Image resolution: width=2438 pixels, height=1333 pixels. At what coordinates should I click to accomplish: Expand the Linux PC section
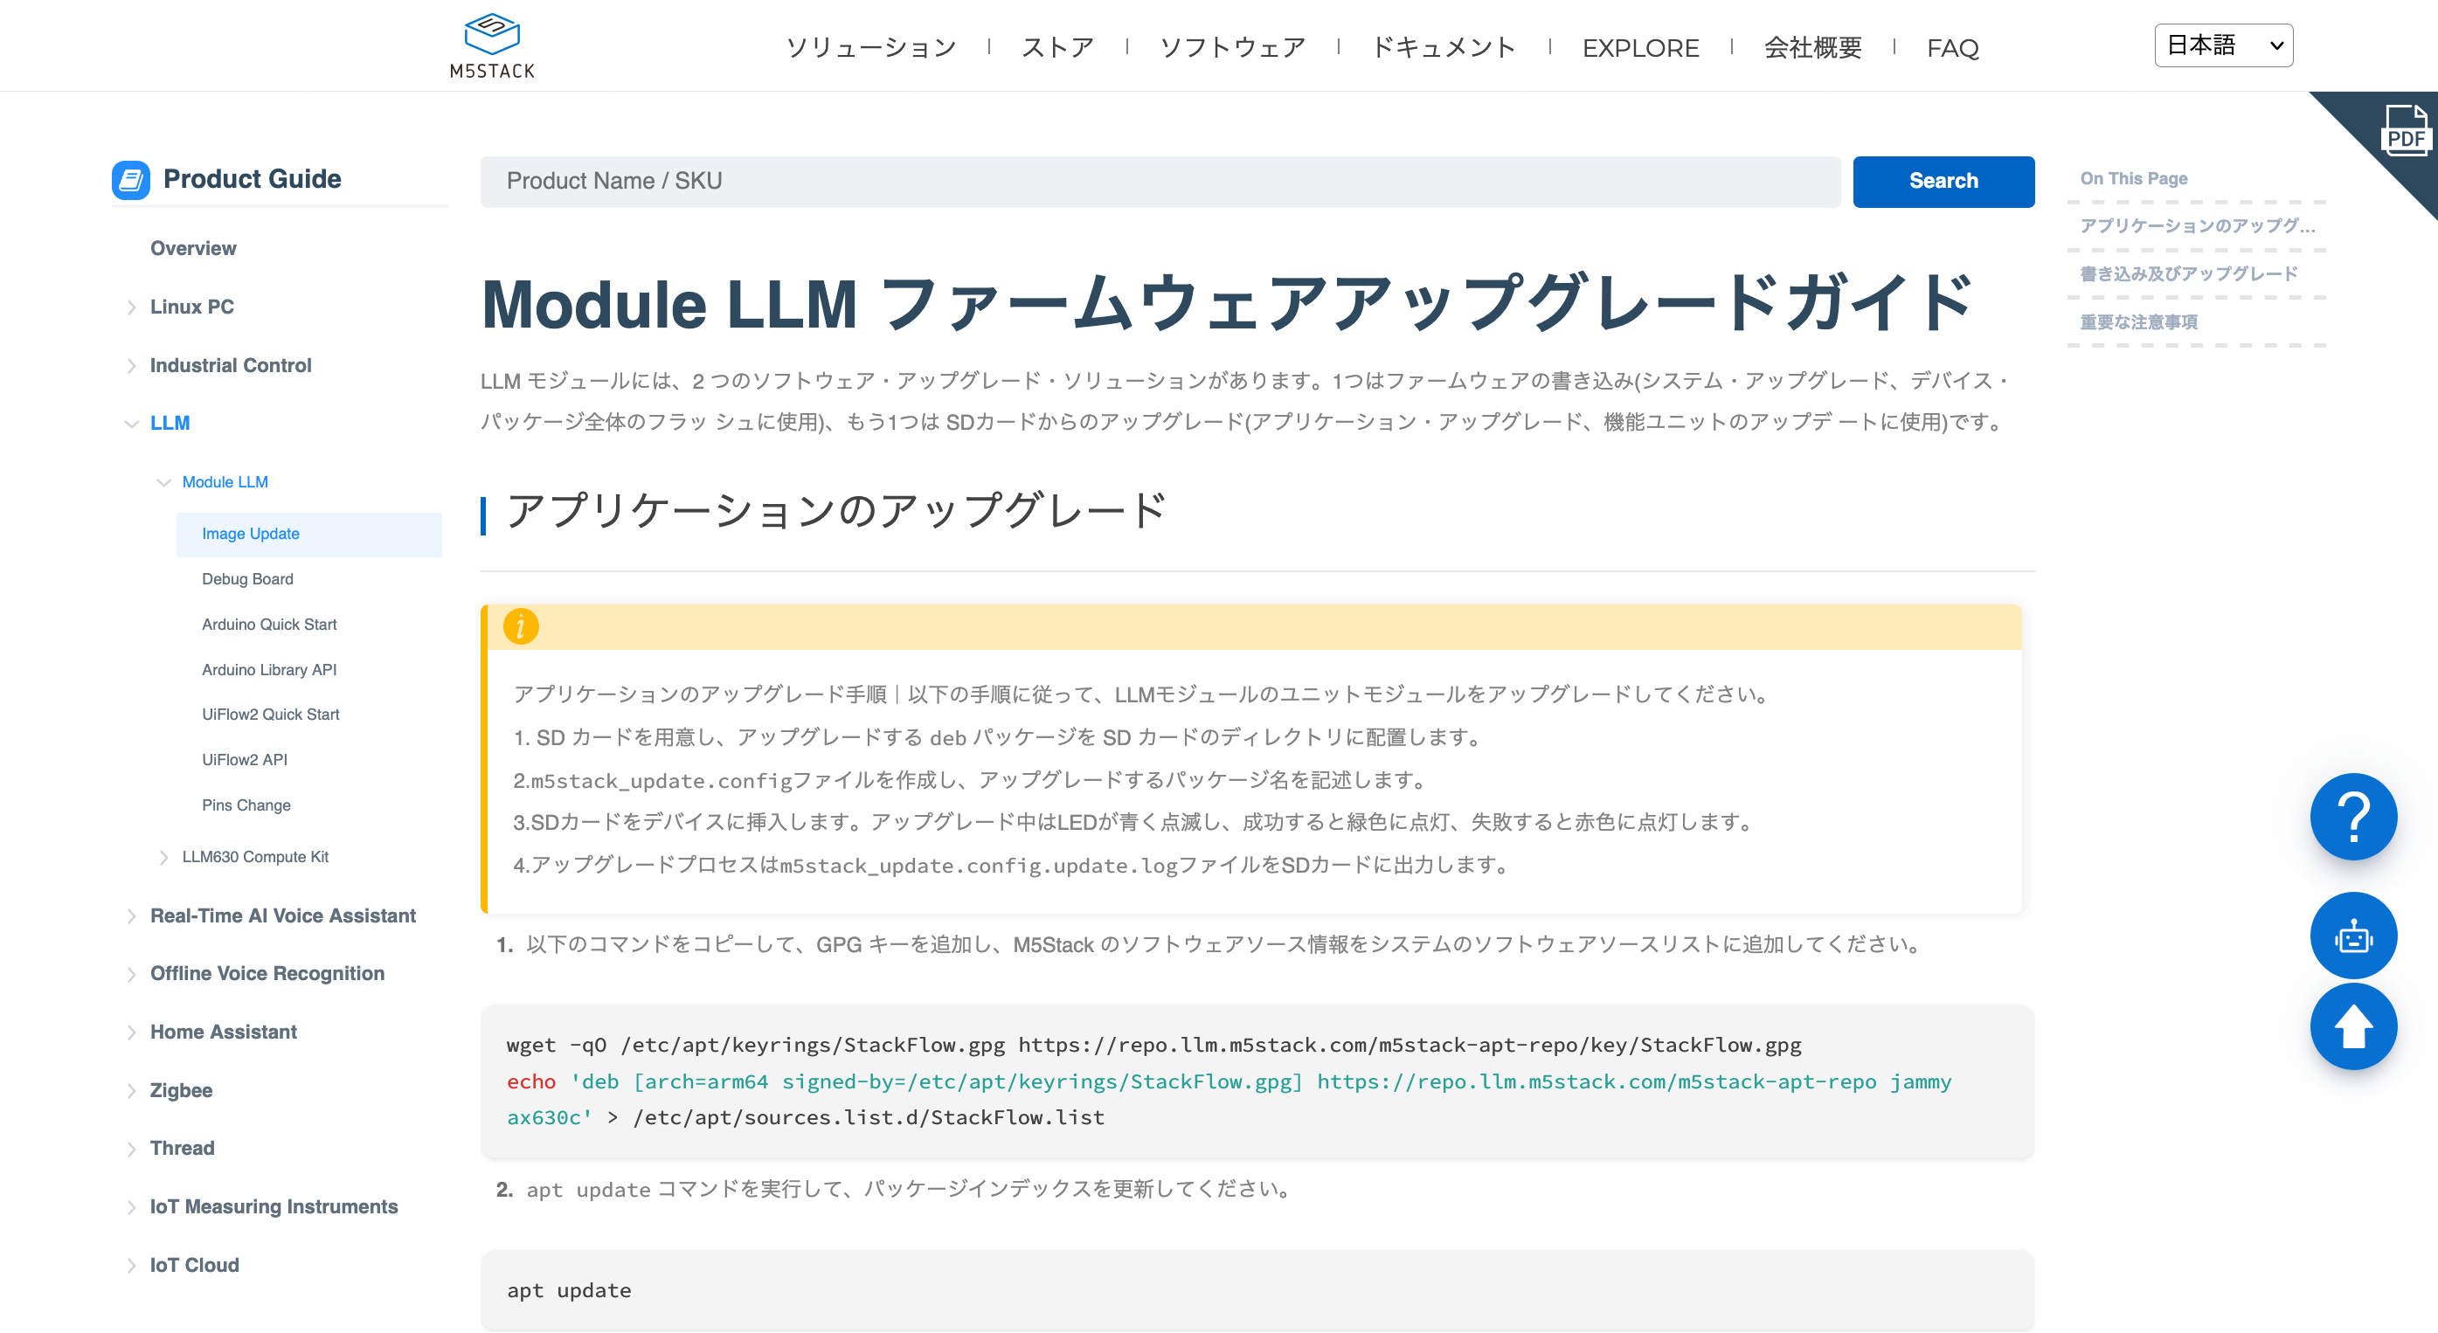130,307
